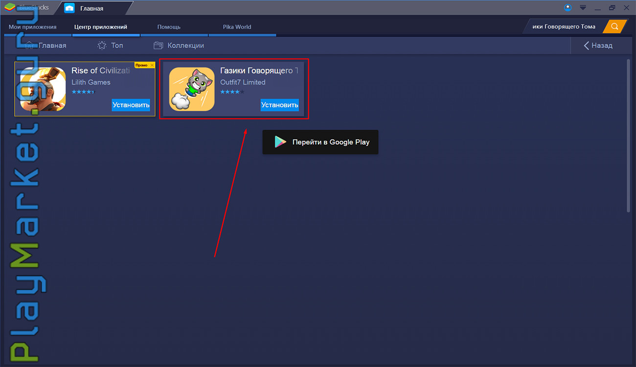Click Перейти в Google Play button
Image resolution: width=636 pixels, height=367 pixels.
pyautogui.click(x=320, y=142)
